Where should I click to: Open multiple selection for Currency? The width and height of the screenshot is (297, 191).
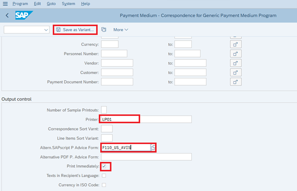point(236,44)
